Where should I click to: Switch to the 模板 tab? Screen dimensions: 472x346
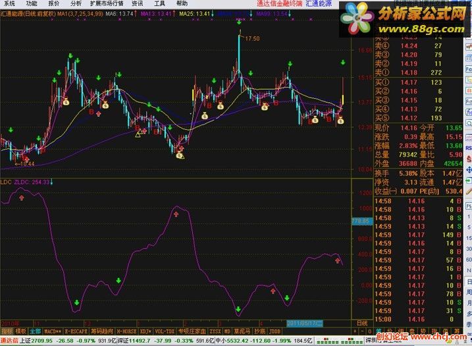[x=21, y=332]
